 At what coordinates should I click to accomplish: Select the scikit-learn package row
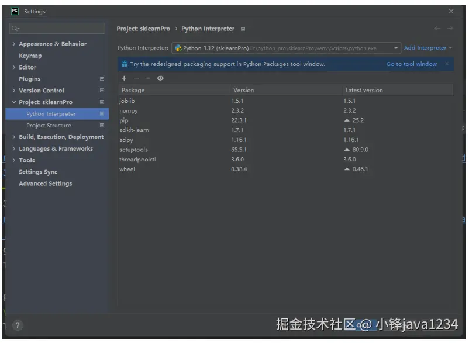285,130
